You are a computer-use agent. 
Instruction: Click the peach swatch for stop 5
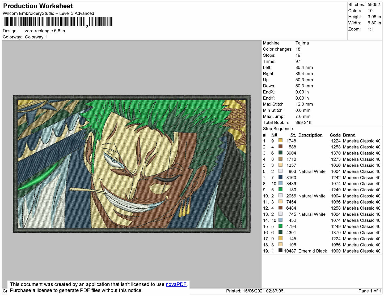280,165
